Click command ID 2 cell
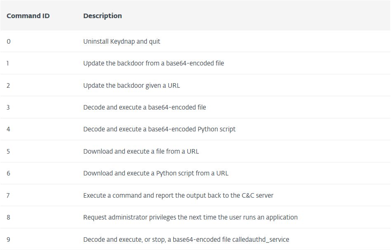 point(8,86)
